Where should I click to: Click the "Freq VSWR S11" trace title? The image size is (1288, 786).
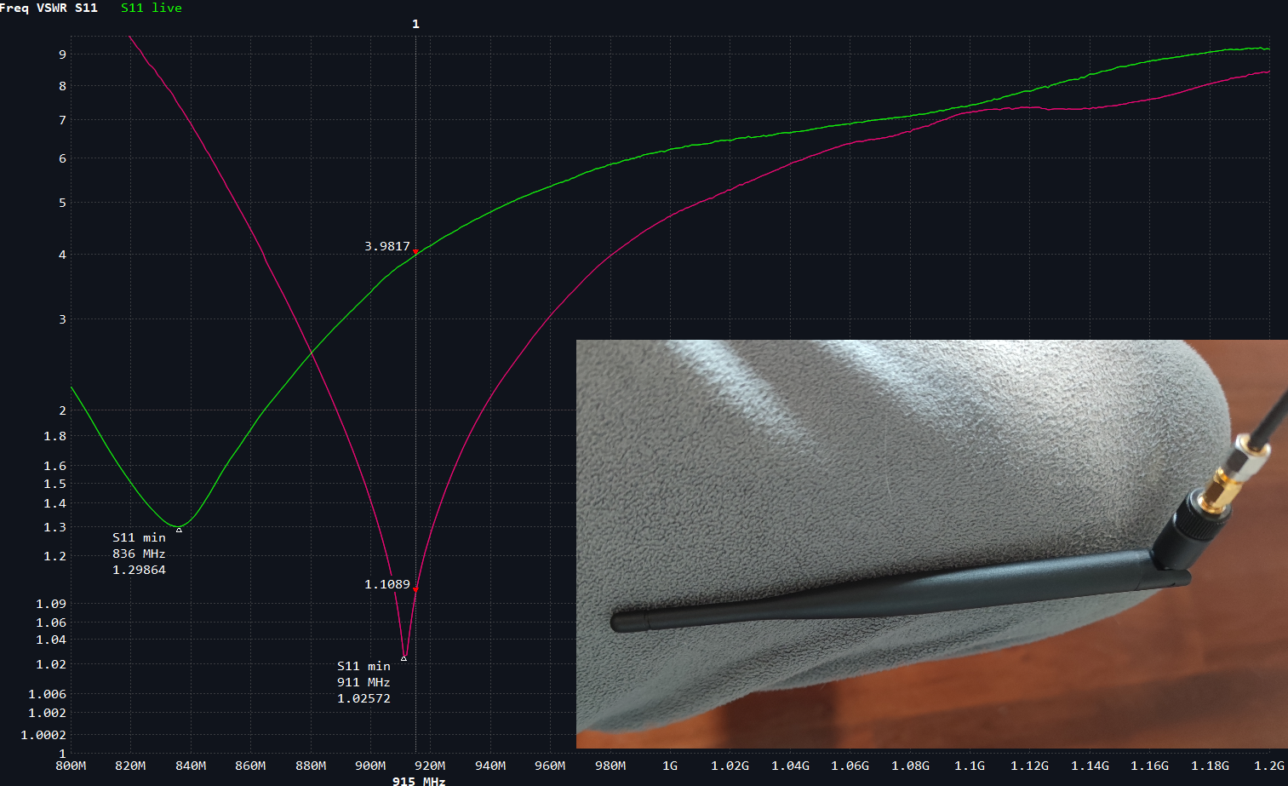(x=49, y=8)
